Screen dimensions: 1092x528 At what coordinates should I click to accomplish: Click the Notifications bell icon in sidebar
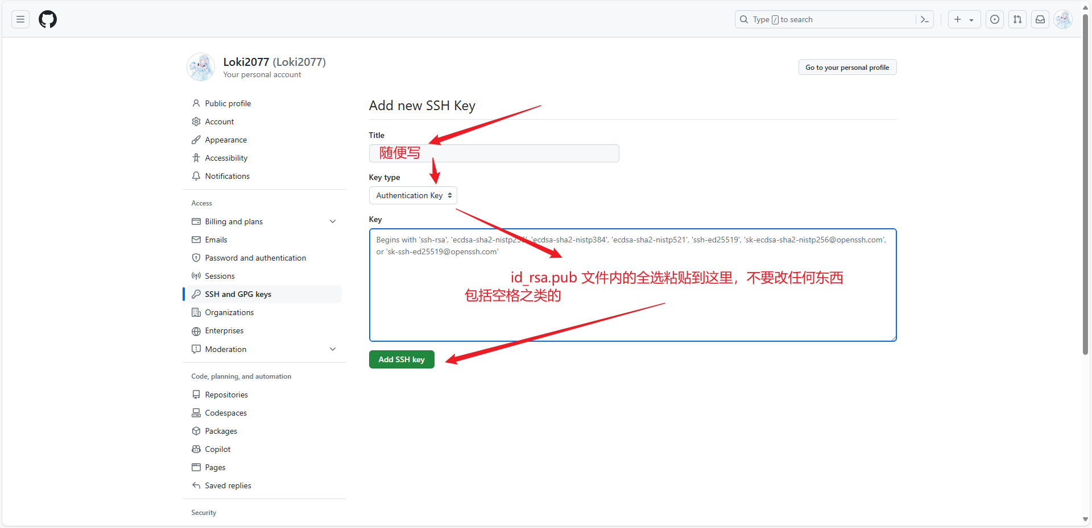point(196,176)
